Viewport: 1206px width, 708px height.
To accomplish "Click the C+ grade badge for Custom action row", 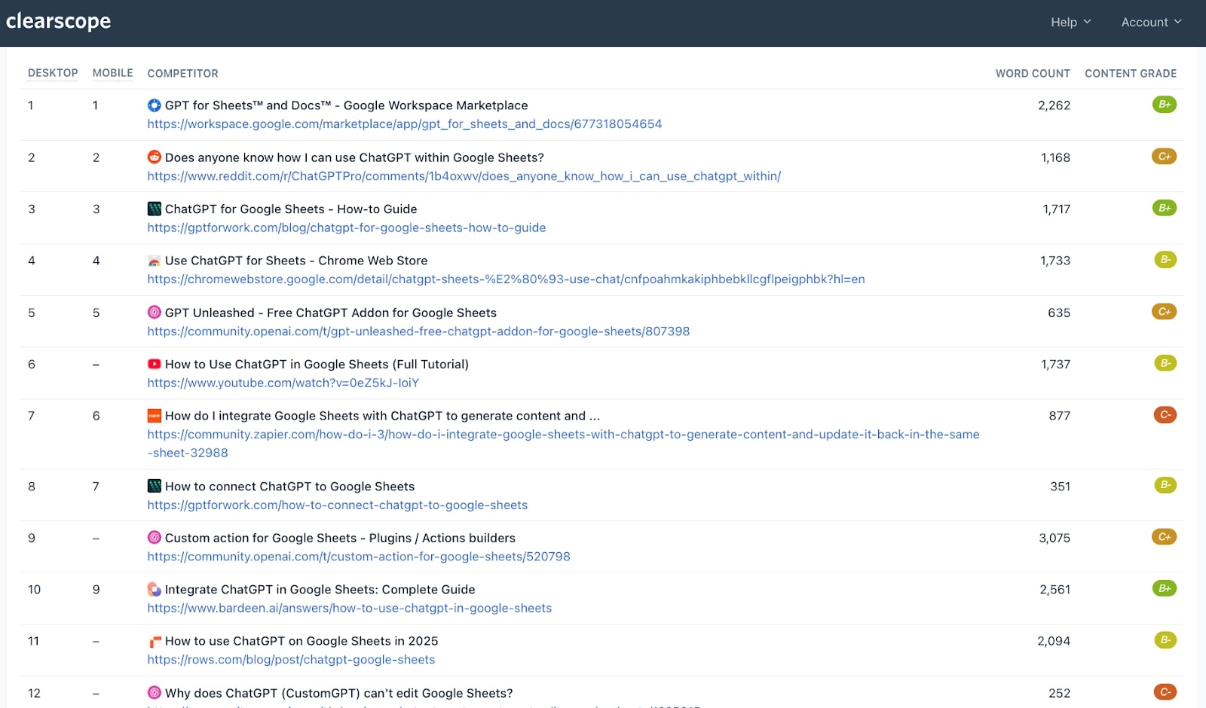I will pos(1165,537).
